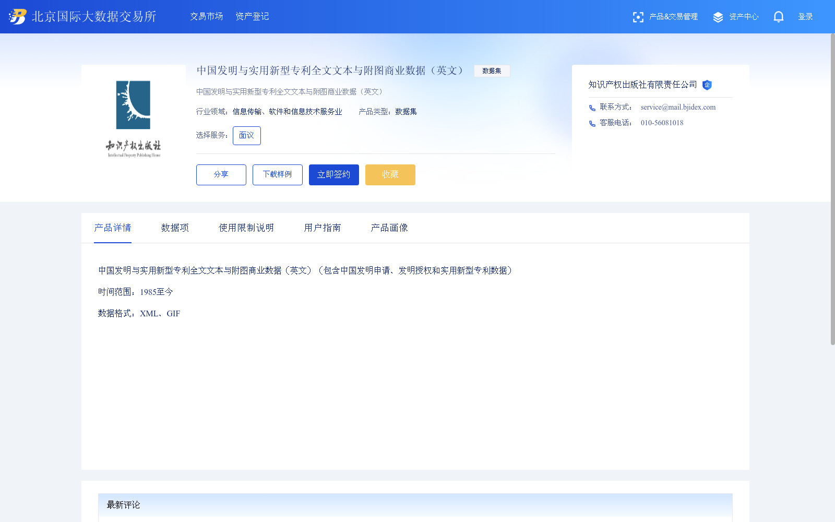Click the service@mail.bjidex.com email address
The image size is (835, 522).
pos(678,108)
